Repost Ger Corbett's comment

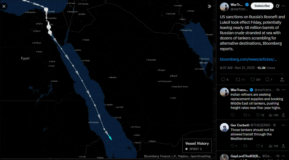[245, 146]
